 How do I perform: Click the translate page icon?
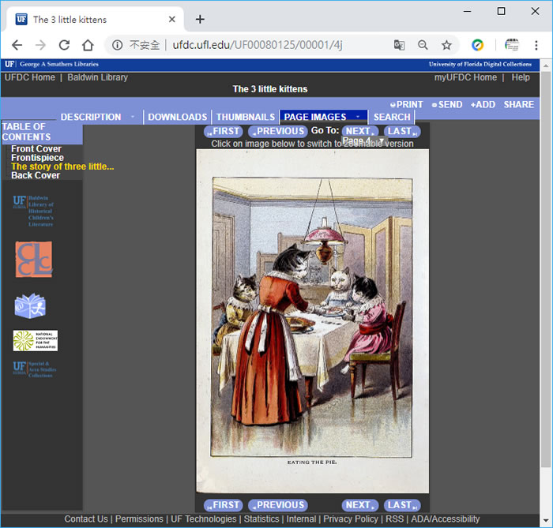[399, 45]
